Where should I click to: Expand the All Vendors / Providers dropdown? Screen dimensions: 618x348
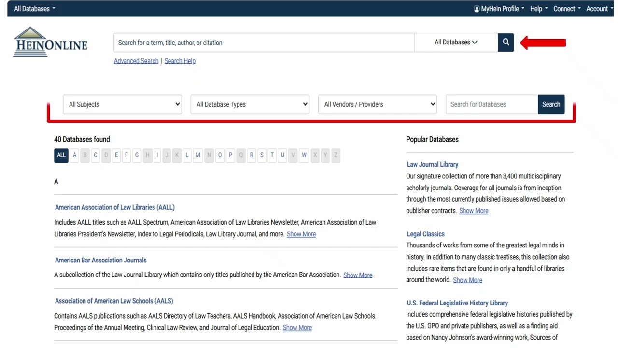[x=378, y=104]
